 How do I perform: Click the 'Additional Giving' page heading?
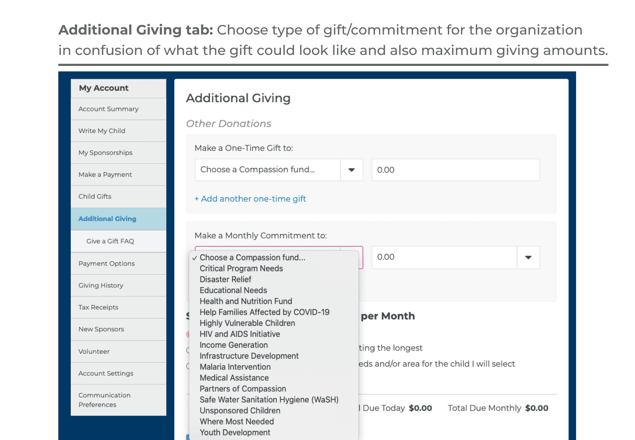(238, 98)
